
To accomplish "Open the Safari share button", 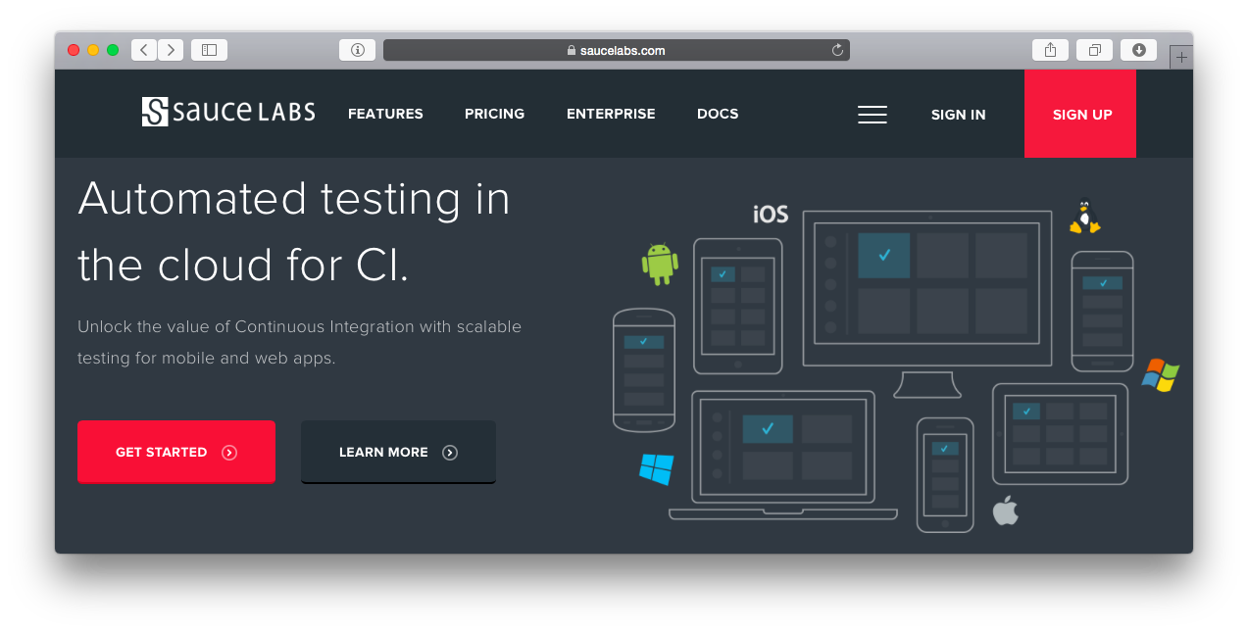I will (1050, 50).
